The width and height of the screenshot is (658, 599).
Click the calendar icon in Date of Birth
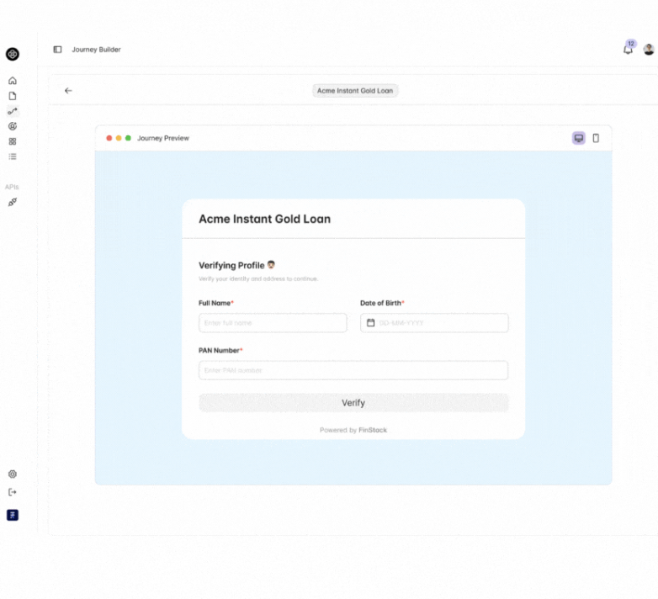[370, 322]
